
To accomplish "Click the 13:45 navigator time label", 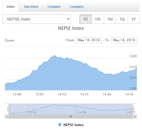I will (32, 112).
